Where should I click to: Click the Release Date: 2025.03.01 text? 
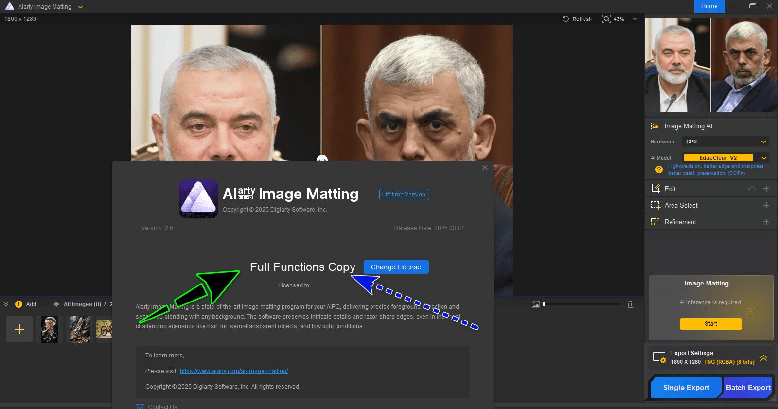click(x=429, y=228)
